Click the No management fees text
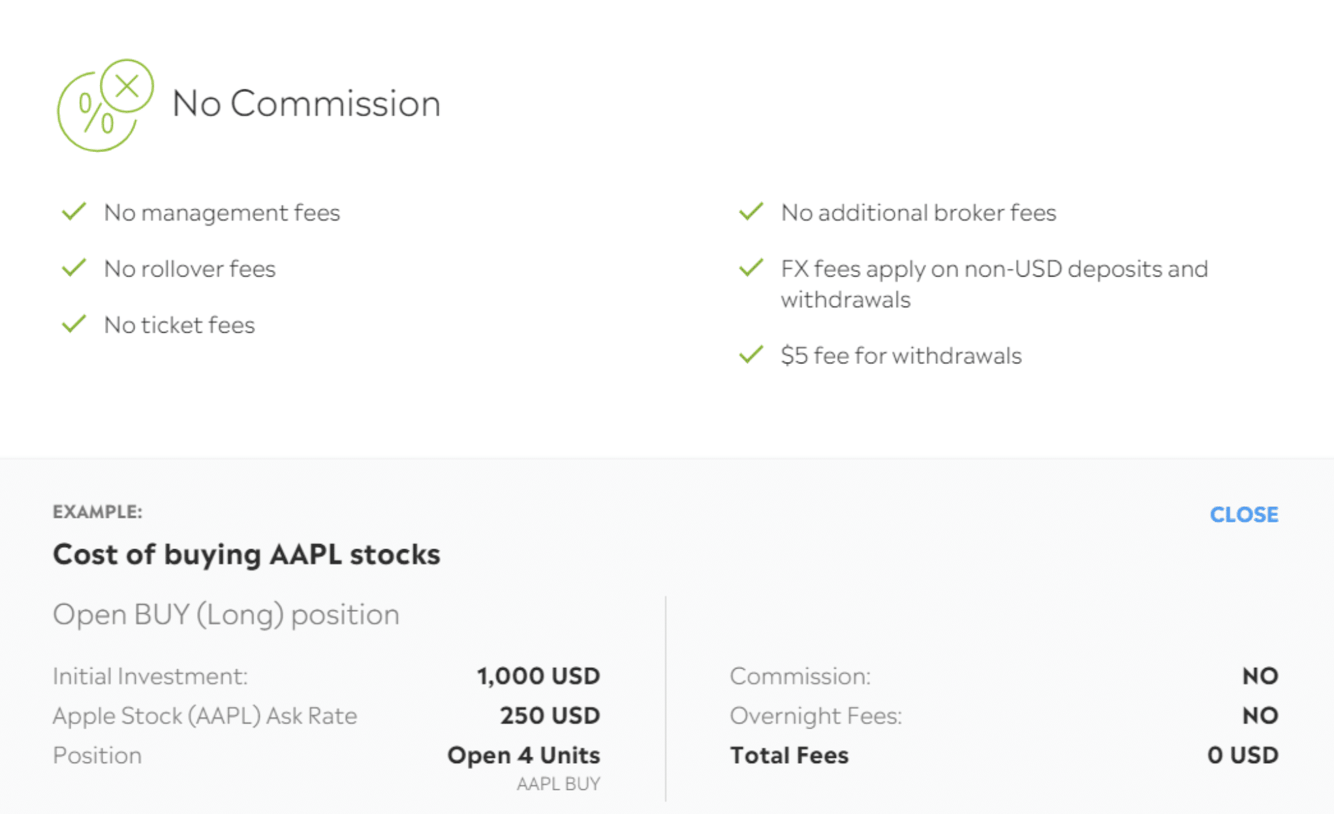The width and height of the screenshot is (1334, 814). 222,213
